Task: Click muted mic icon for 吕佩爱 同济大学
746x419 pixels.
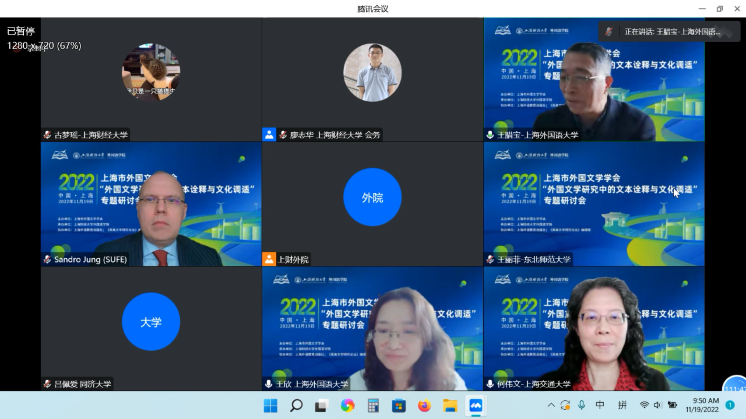Action: 47,384
